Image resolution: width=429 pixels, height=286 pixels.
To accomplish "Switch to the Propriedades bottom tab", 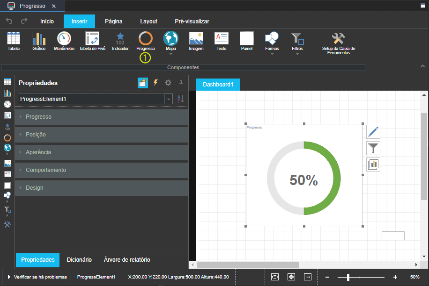I will 38,259.
